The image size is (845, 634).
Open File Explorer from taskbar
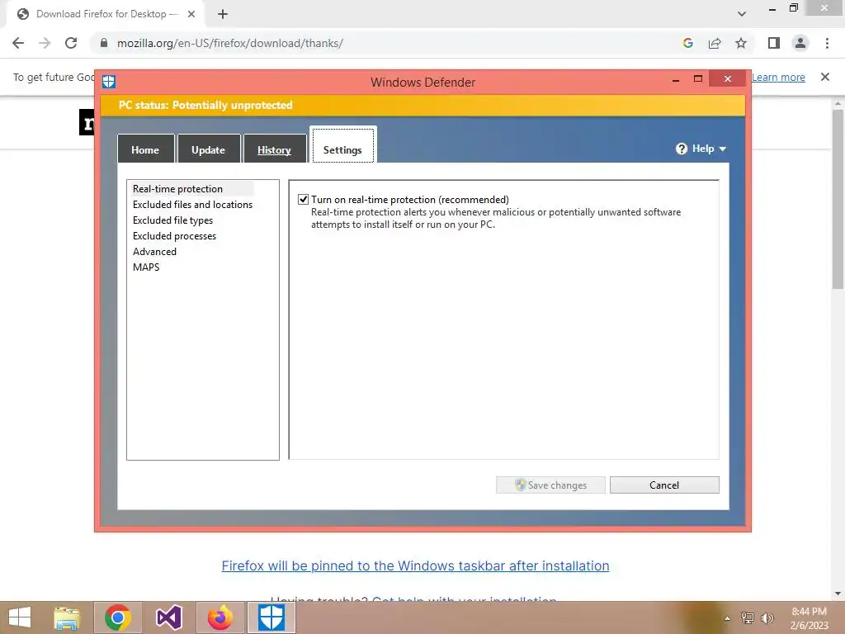click(x=67, y=617)
